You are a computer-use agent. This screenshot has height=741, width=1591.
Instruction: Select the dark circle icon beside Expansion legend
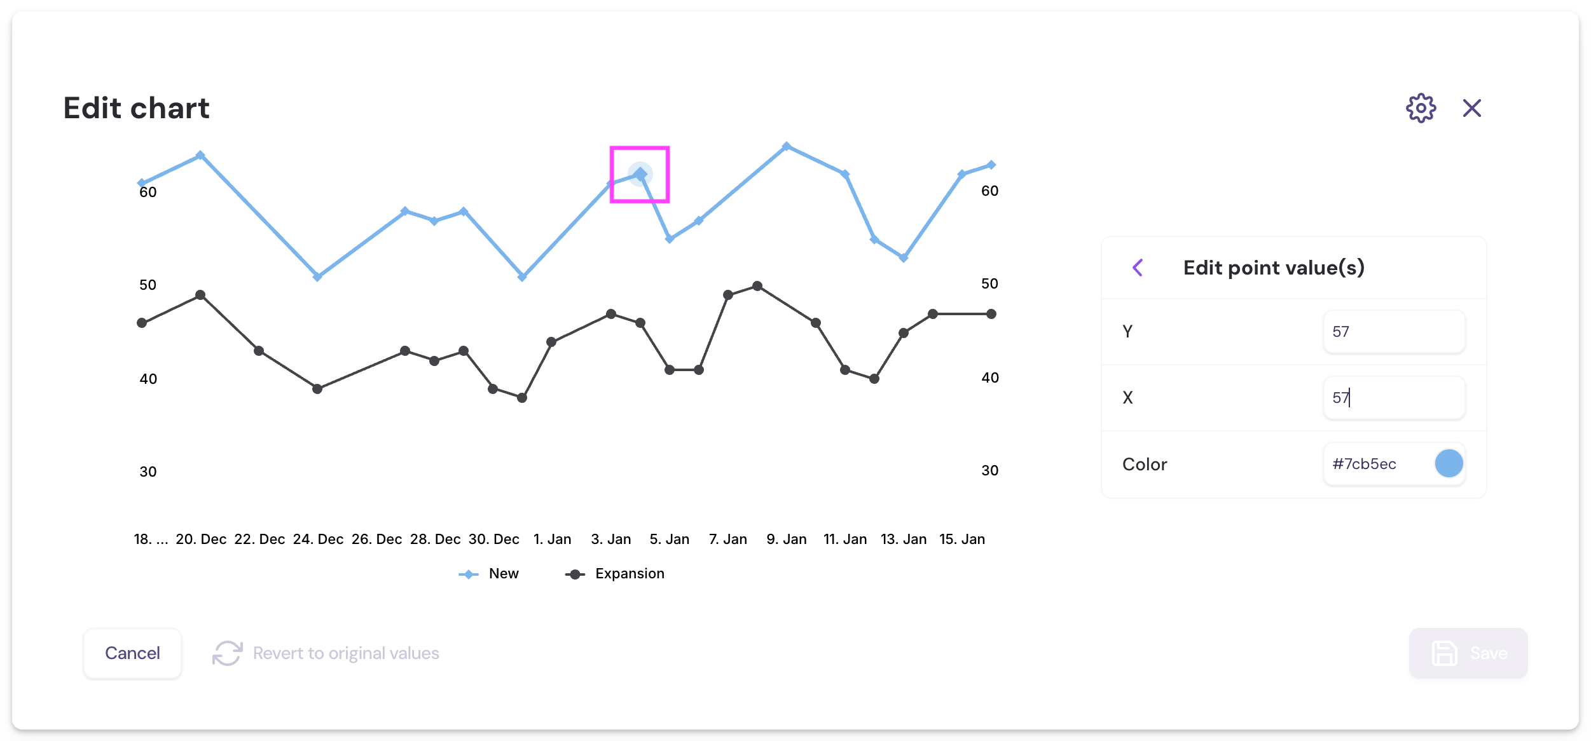574,573
